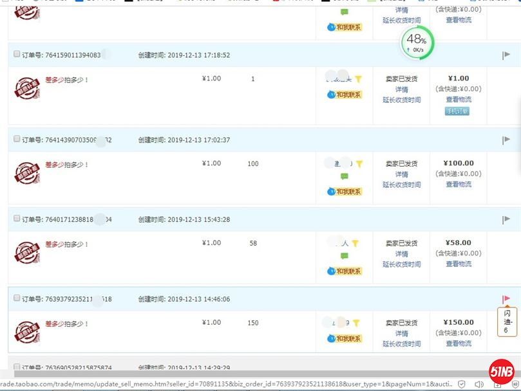
Task: Select the red flag labeled 闪迪-6
Action: coord(505,298)
